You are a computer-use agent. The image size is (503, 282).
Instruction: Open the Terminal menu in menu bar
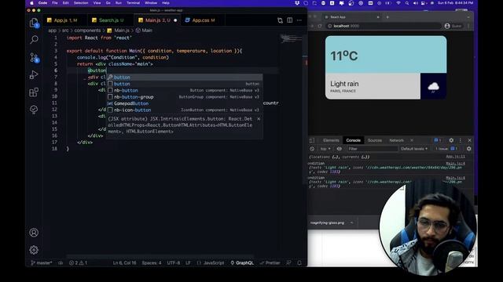click(133, 3)
